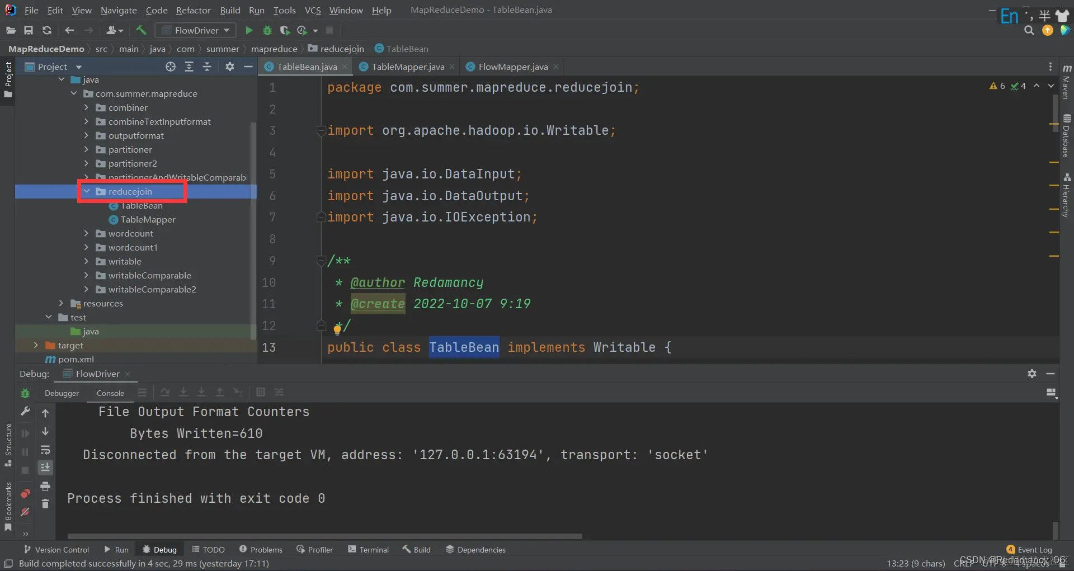Expand the wordcount package node
Screen dimensions: 1074x571
click(x=86, y=233)
